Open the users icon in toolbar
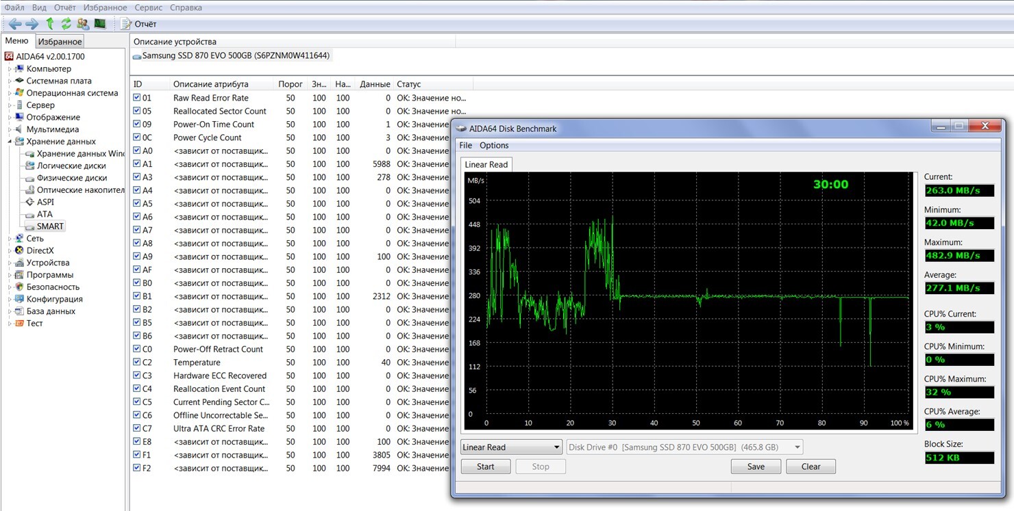Viewport: 1014px width, 511px height. (83, 24)
